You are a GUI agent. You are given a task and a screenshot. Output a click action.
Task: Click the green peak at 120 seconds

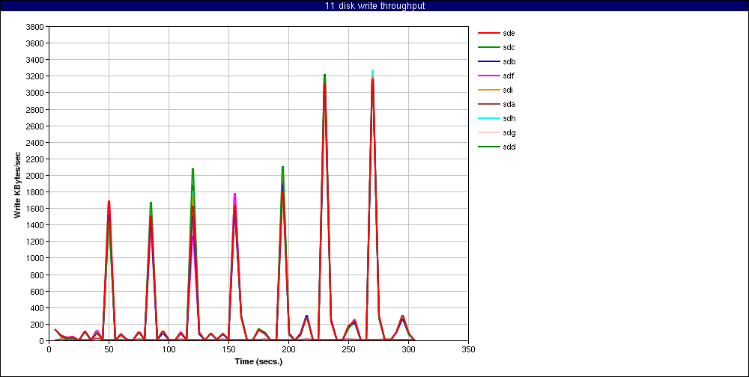click(x=192, y=169)
